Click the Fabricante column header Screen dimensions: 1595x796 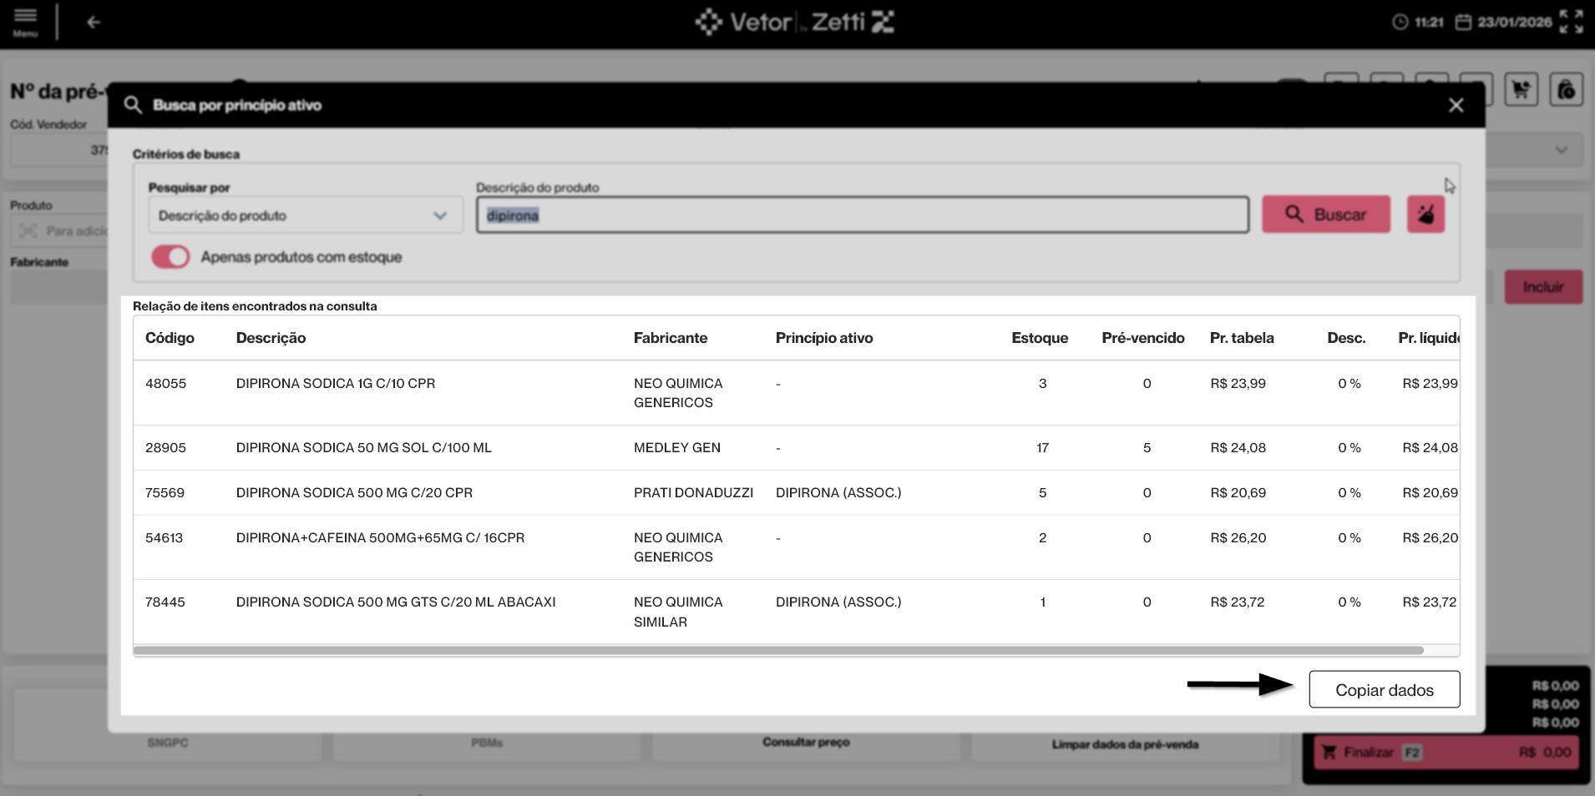click(671, 338)
